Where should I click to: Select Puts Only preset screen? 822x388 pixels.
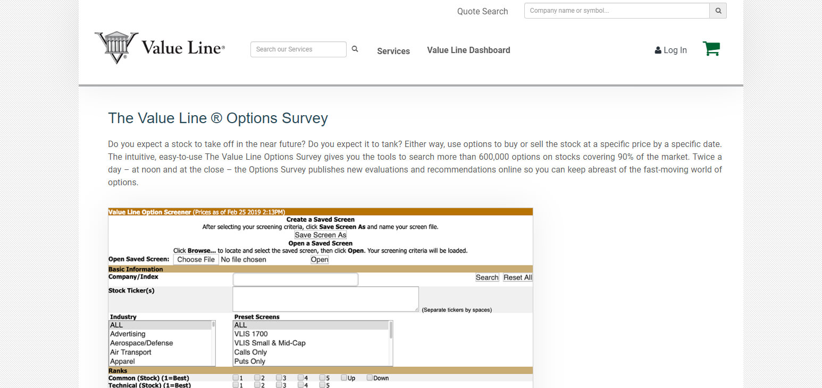(x=311, y=361)
